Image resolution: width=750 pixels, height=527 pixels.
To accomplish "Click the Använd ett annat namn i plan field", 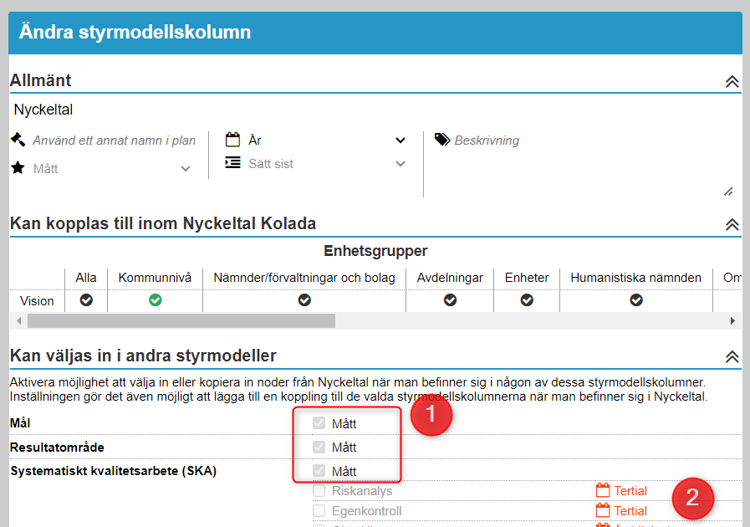I will 114,141.
